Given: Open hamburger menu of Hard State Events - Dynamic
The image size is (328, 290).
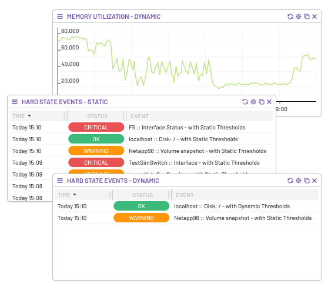Looking at the screenshot, I should click(60, 181).
